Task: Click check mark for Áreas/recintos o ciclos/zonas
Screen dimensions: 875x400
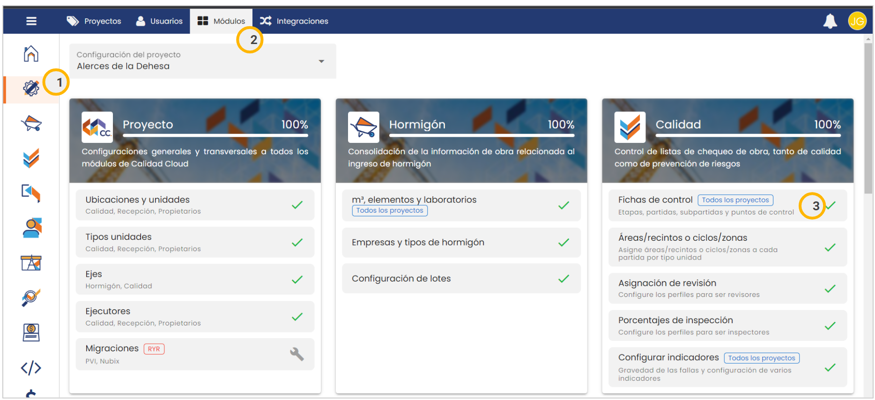Action: (830, 247)
